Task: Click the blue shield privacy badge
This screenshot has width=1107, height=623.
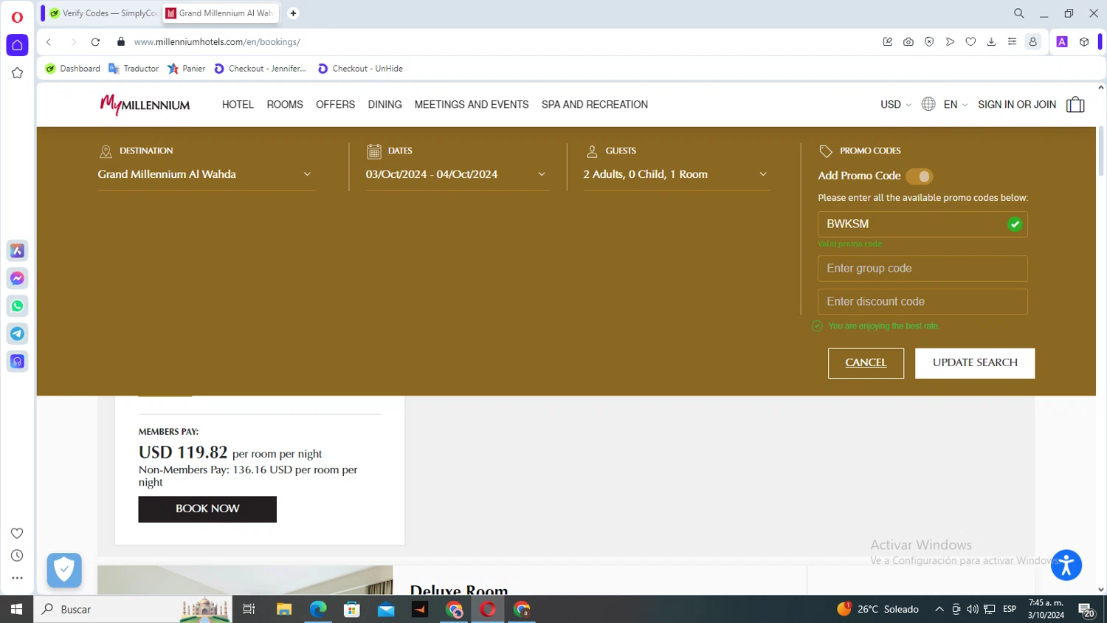Action: click(64, 570)
